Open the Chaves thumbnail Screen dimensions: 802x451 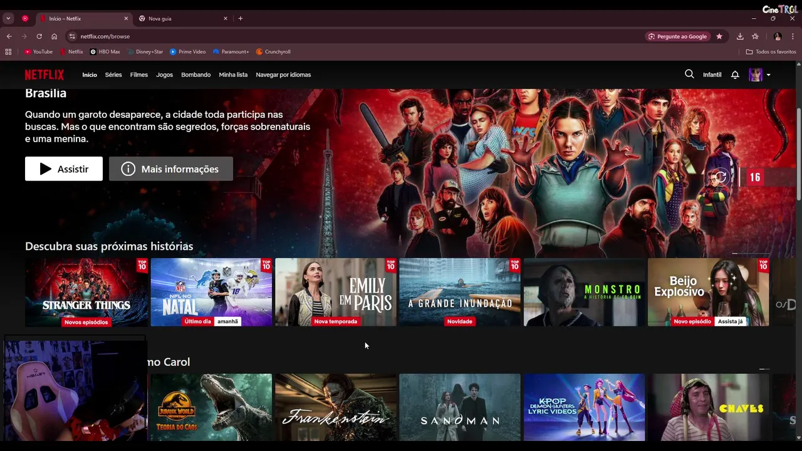pyautogui.click(x=709, y=407)
